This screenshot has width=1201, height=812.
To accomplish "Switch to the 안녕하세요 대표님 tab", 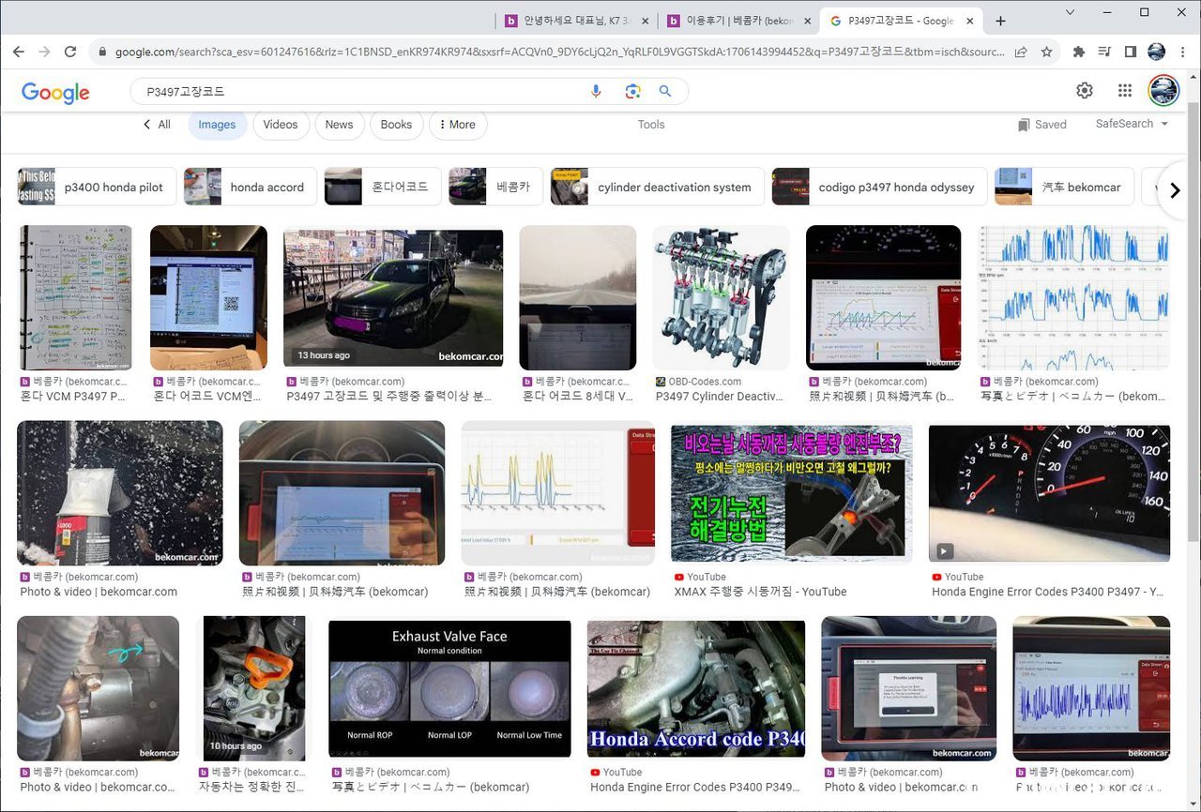I will point(577,21).
